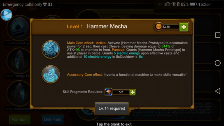
Task: Open the blue floating assistant bubble
Action: point(6,15)
